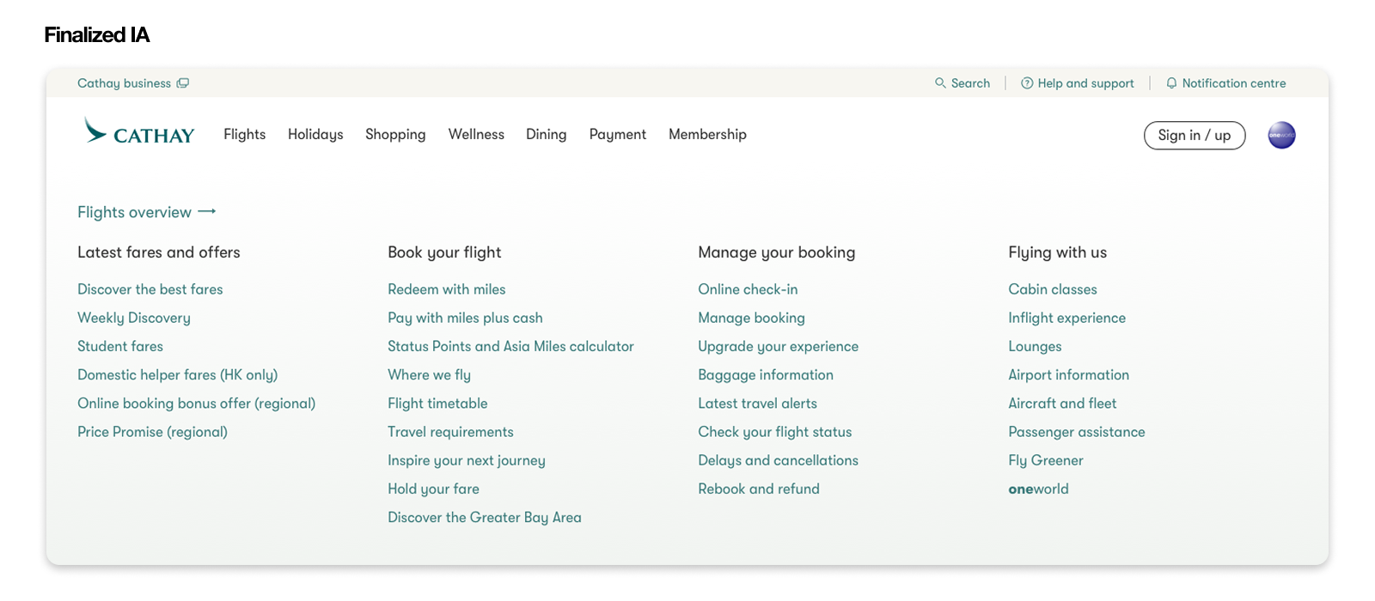This screenshot has width=1375, height=601.
Task: Open the Membership menu
Action: [708, 134]
